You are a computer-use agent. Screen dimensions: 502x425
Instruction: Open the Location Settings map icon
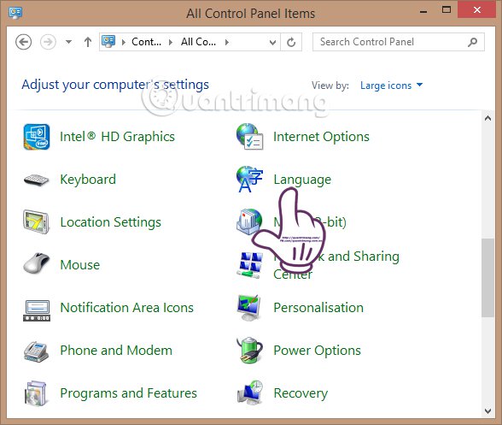point(36,222)
